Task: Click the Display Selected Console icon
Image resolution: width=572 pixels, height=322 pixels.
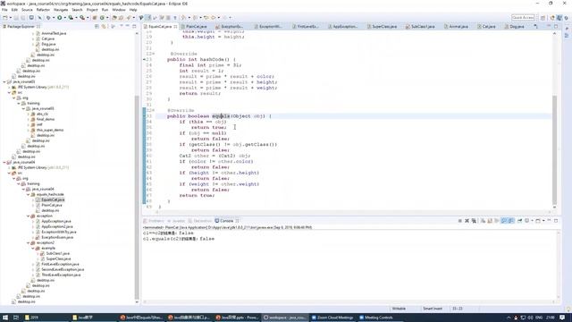Action: point(526,221)
